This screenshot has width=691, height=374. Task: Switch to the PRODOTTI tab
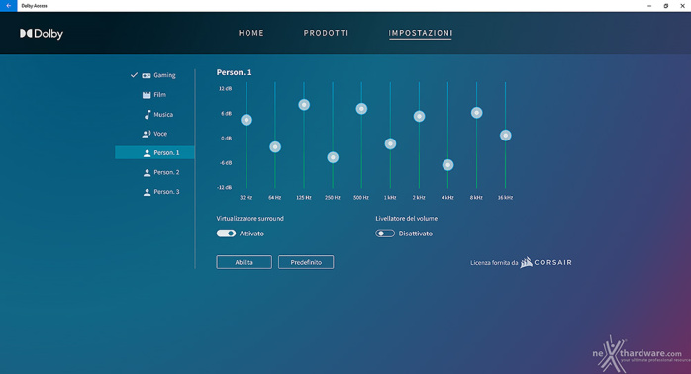pos(326,33)
